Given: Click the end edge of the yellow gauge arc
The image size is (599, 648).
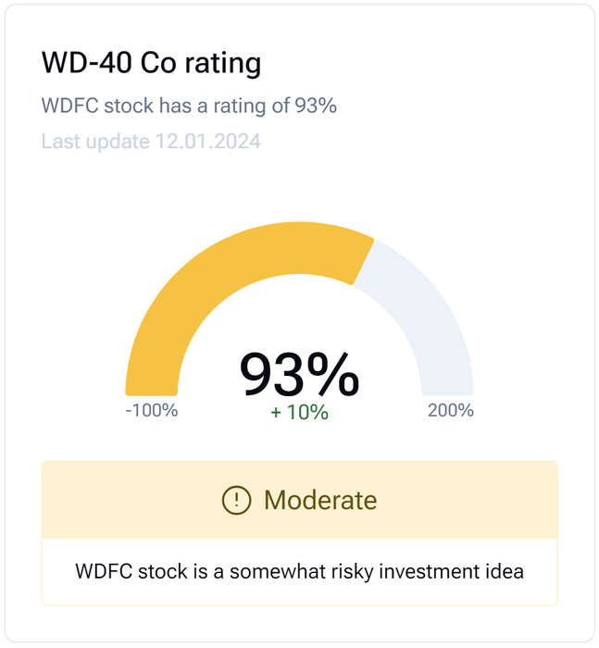Looking at the screenshot, I should [364, 262].
